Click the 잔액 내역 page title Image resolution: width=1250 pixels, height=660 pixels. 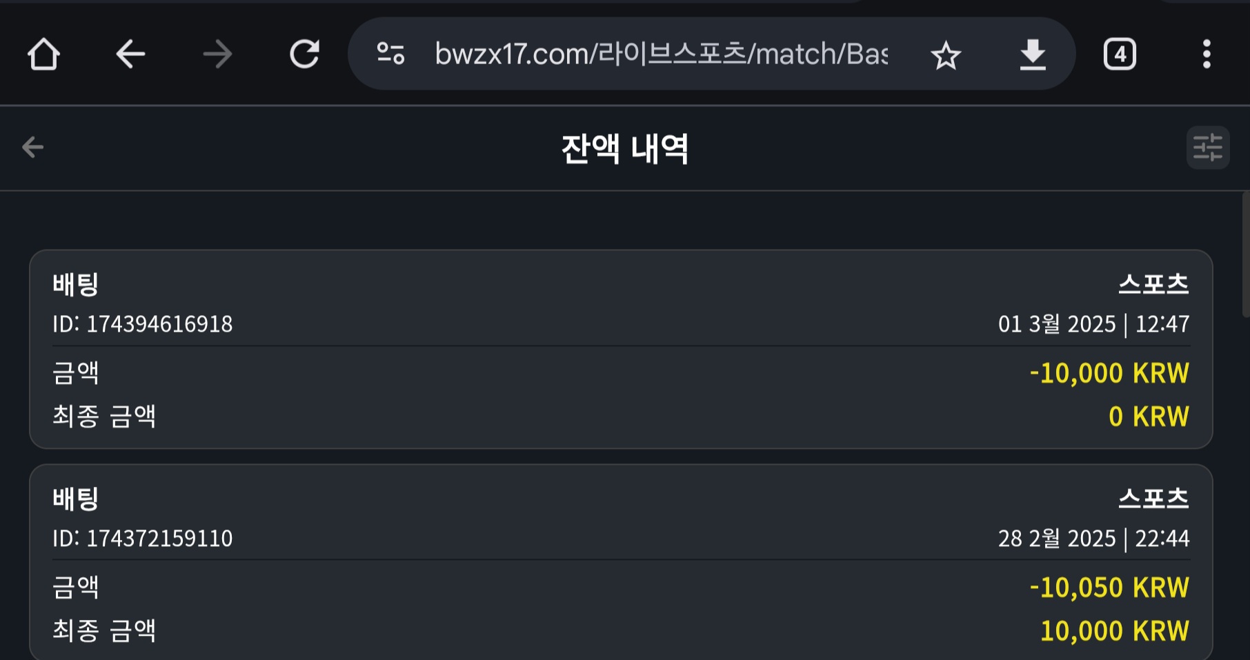coord(625,148)
